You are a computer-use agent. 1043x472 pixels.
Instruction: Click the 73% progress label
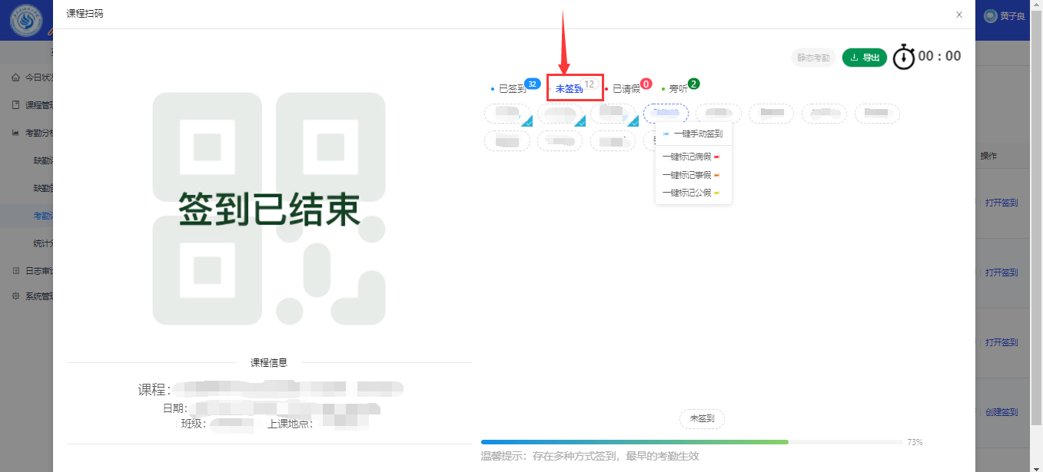pyautogui.click(x=915, y=442)
